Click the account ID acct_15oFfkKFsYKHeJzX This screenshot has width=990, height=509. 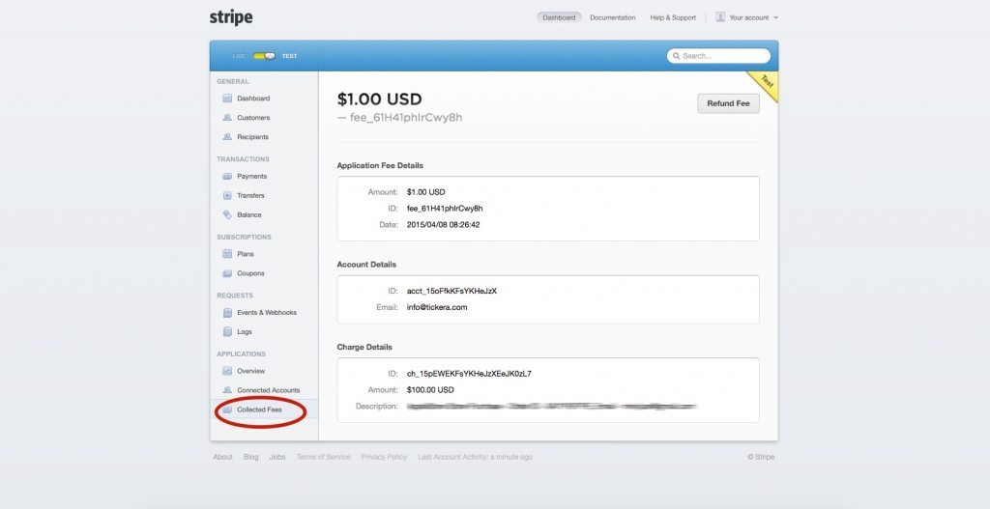pyautogui.click(x=451, y=291)
